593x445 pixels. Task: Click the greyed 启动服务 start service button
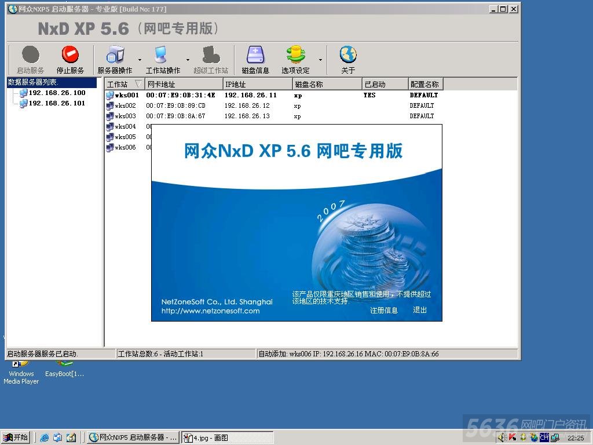point(30,60)
